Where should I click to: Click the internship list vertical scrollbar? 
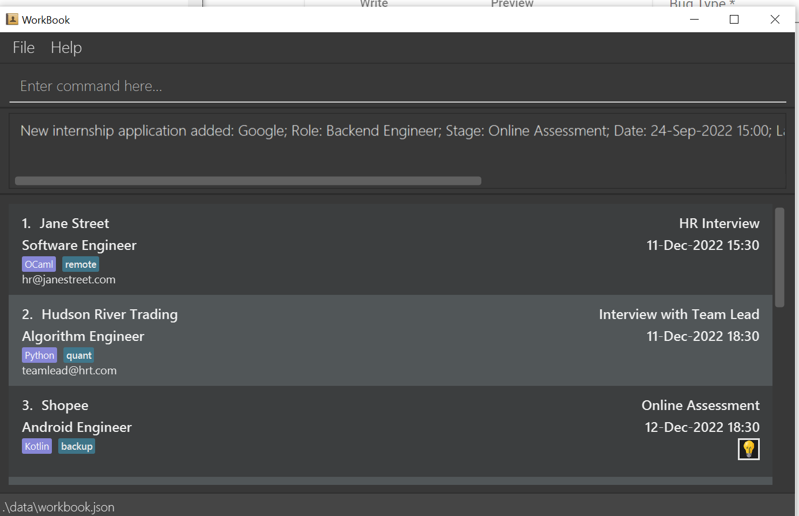pyautogui.click(x=780, y=257)
